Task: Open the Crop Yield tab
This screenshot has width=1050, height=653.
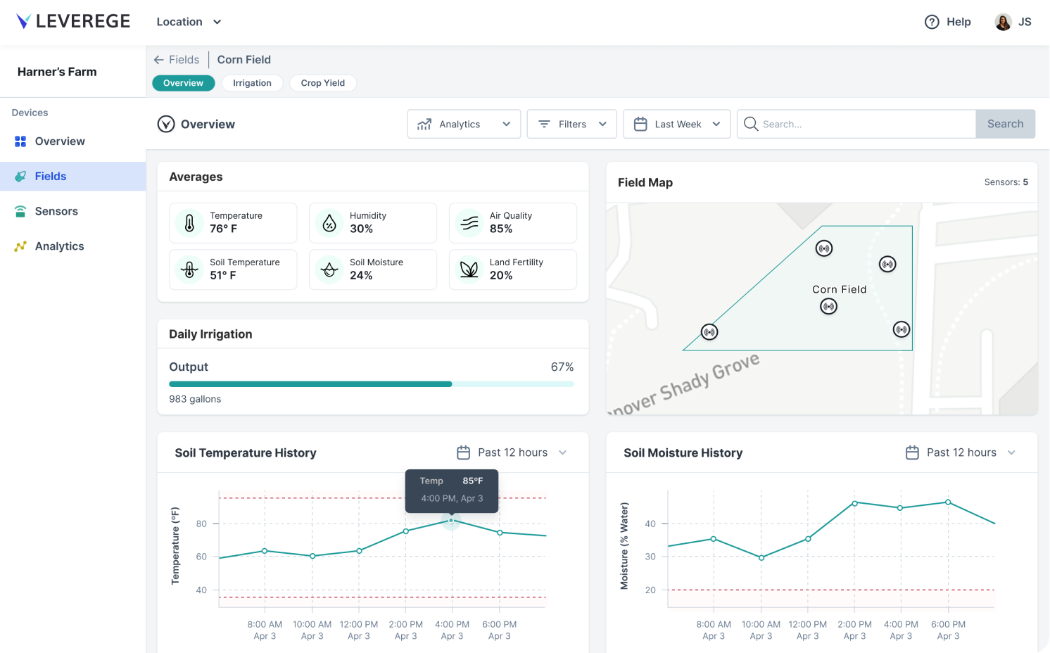Action: [x=322, y=83]
